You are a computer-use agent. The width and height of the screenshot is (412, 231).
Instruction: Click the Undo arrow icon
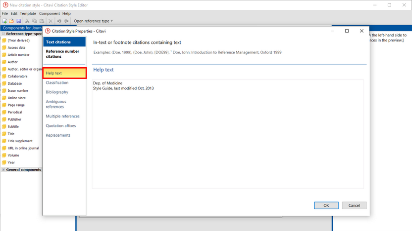[x=59, y=21]
